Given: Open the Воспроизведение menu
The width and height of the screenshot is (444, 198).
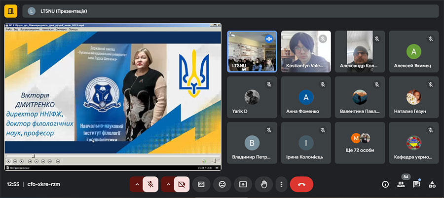Looking at the screenshot, I should click(x=30, y=29).
